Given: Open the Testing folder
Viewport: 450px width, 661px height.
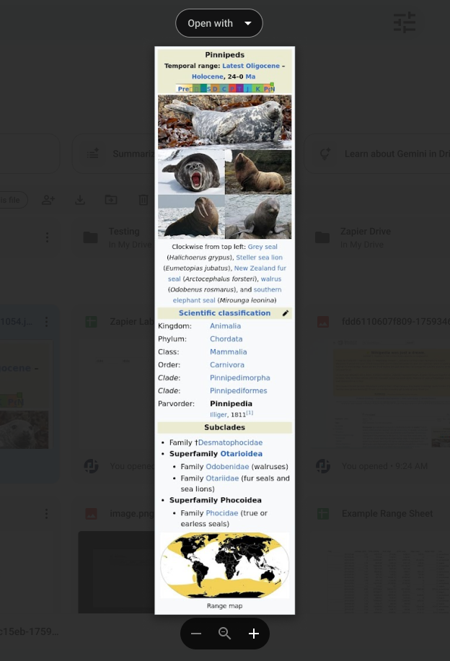Looking at the screenshot, I should 116,237.
